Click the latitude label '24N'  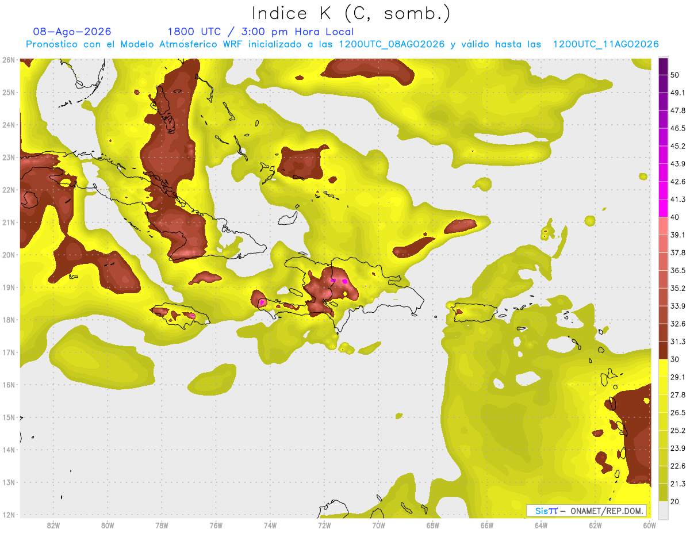pos(9,125)
